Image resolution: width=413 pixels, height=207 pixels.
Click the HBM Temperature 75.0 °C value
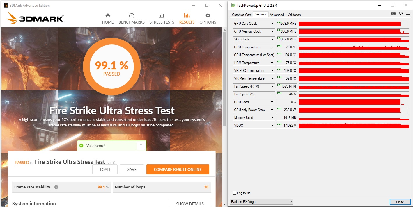pyautogui.click(x=287, y=63)
